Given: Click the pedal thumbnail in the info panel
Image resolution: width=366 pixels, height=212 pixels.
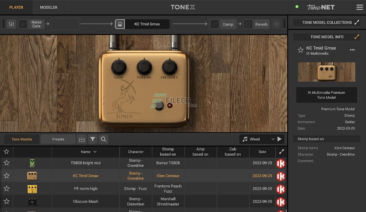Looking at the screenshot, I should click(327, 72).
